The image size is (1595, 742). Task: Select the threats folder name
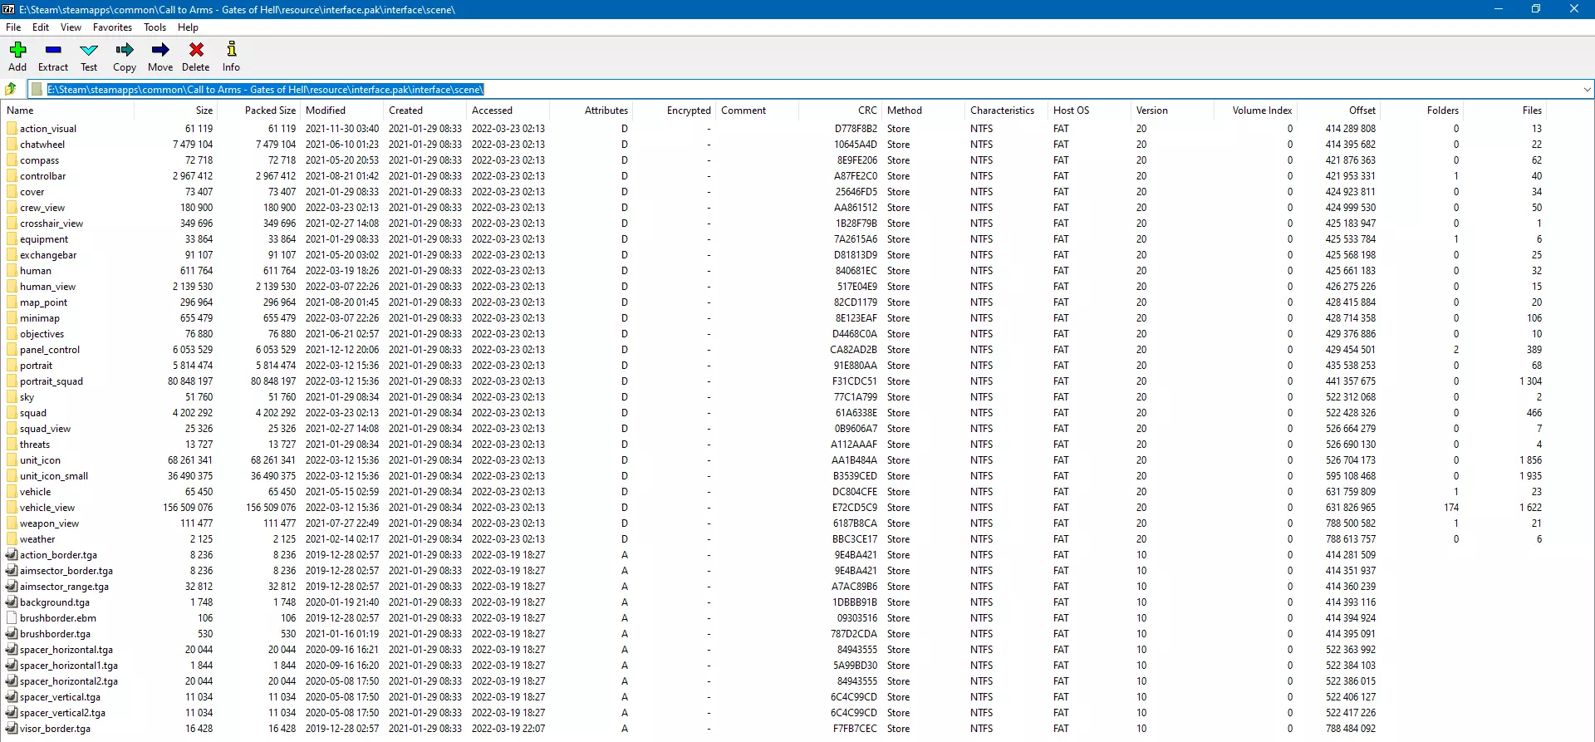pyautogui.click(x=35, y=445)
